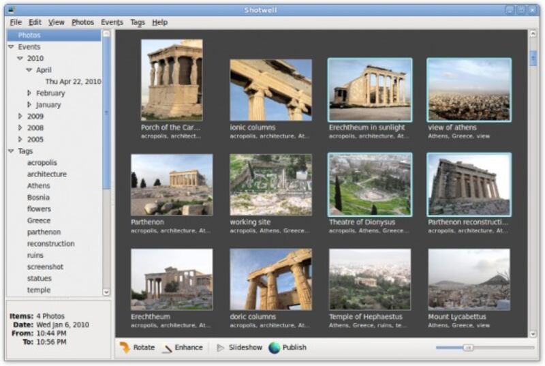
Task: Click the thumbnail size slider
Action: (x=468, y=348)
